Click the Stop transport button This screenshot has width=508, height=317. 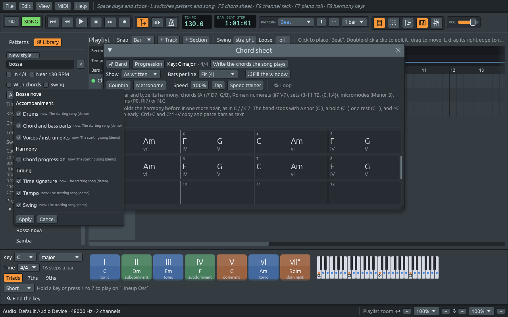(96, 22)
